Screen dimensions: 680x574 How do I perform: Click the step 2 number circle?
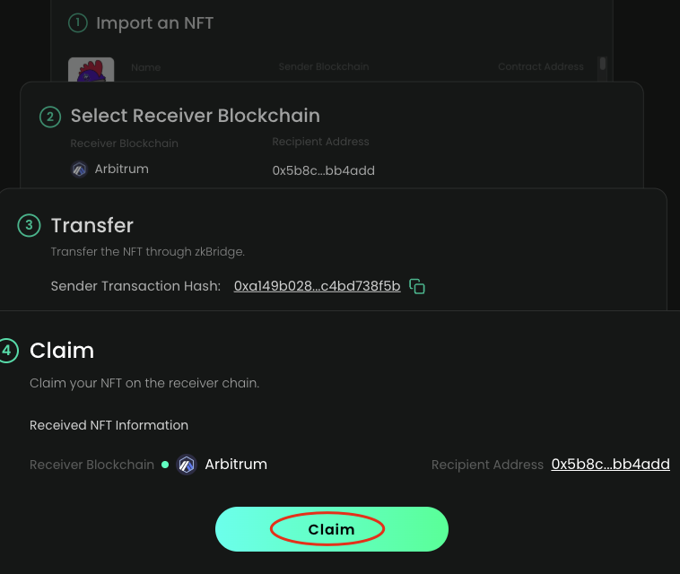[50, 116]
